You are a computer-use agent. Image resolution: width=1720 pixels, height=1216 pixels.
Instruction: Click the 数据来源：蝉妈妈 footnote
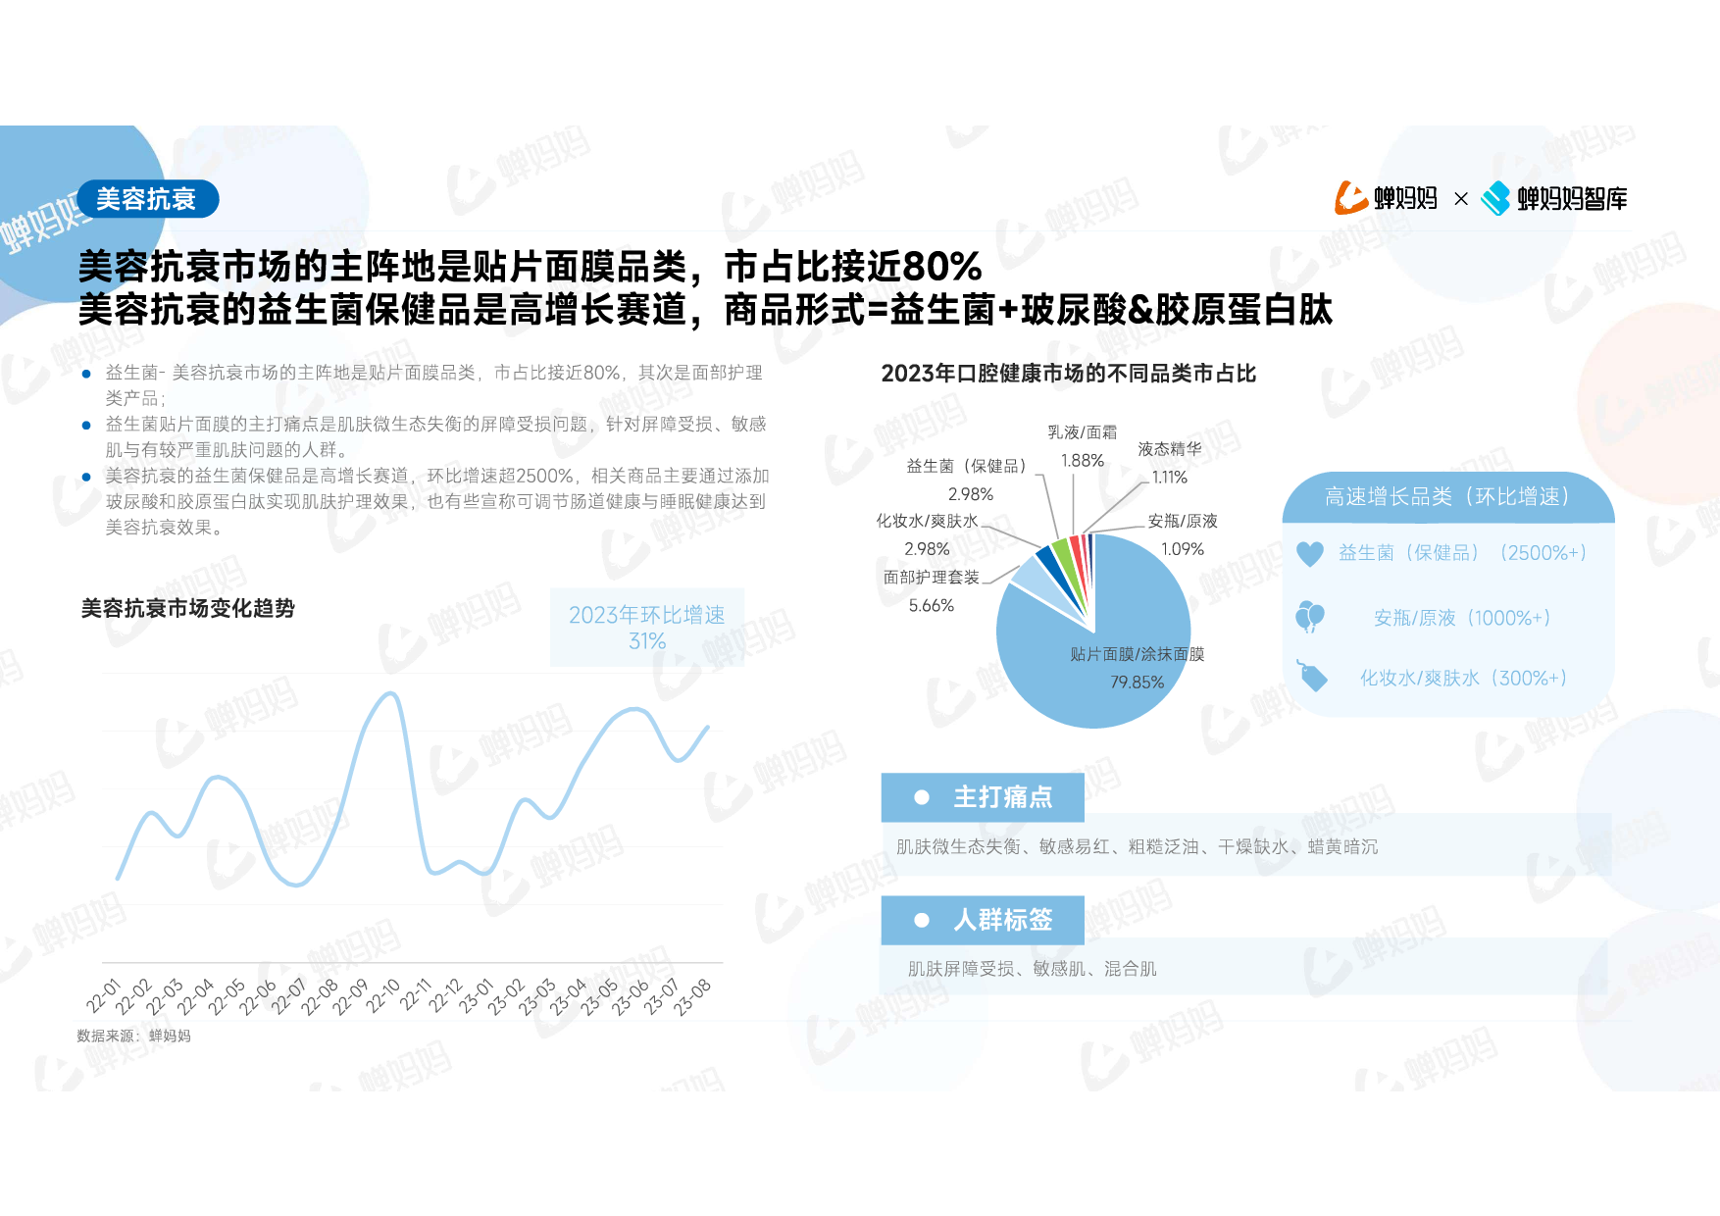click(133, 1036)
